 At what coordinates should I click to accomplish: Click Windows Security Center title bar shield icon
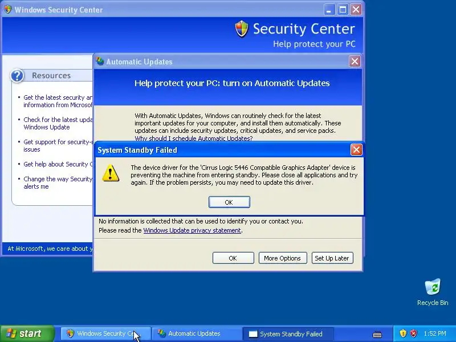point(8,10)
